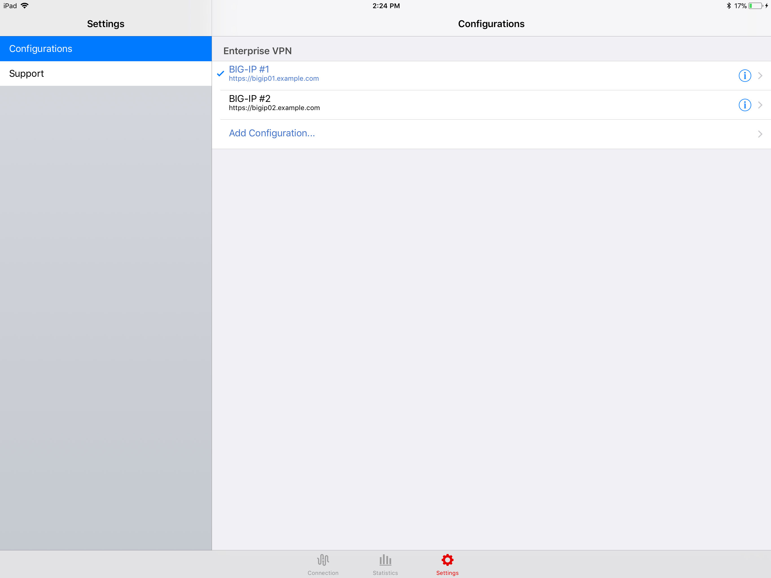Tap the Add Configuration row chevron
The image size is (771, 578).
coord(760,134)
